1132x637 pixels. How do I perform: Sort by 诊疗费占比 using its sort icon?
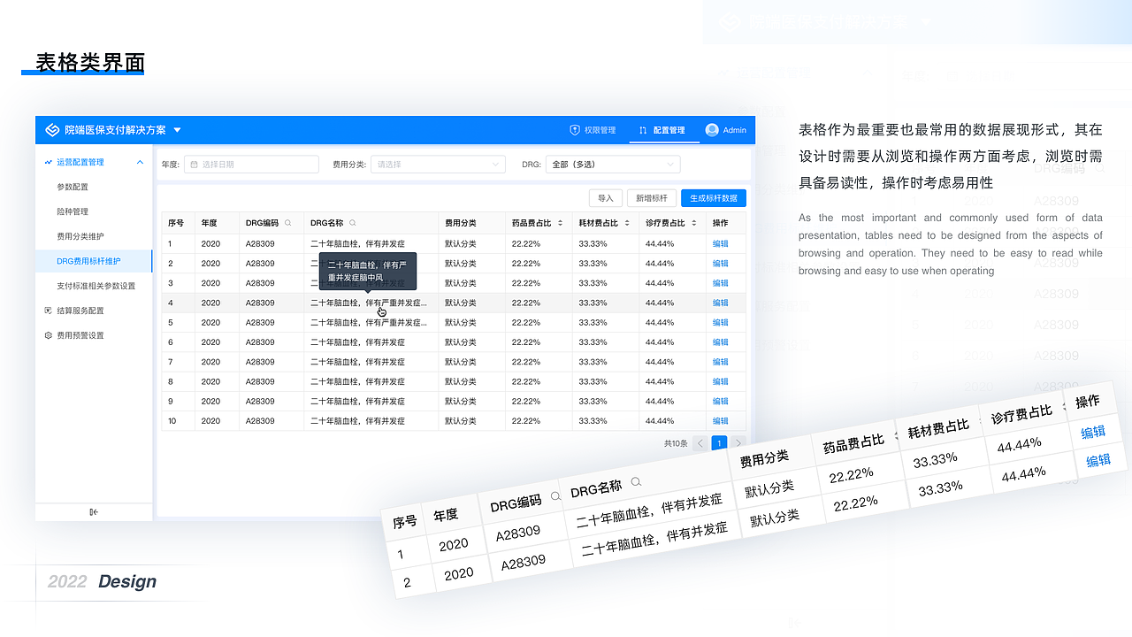[x=693, y=223]
